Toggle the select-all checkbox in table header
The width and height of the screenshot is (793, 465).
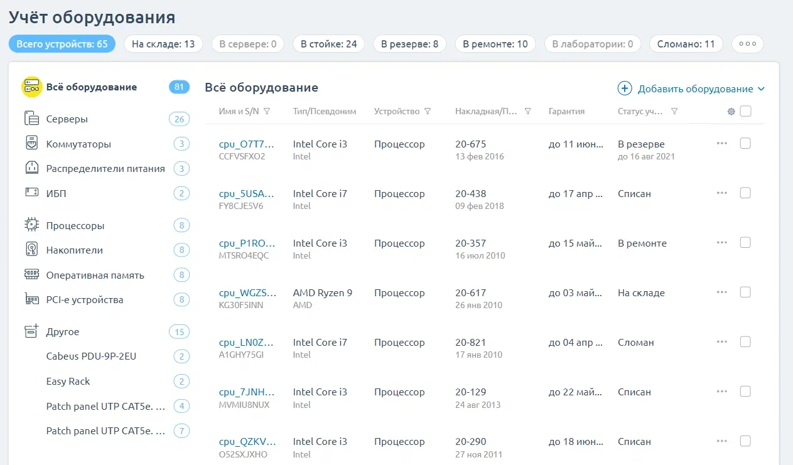pos(745,111)
